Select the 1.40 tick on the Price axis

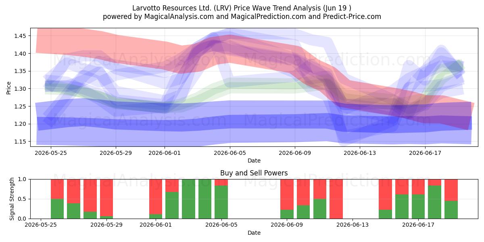pyautogui.click(x=20, y=54)
